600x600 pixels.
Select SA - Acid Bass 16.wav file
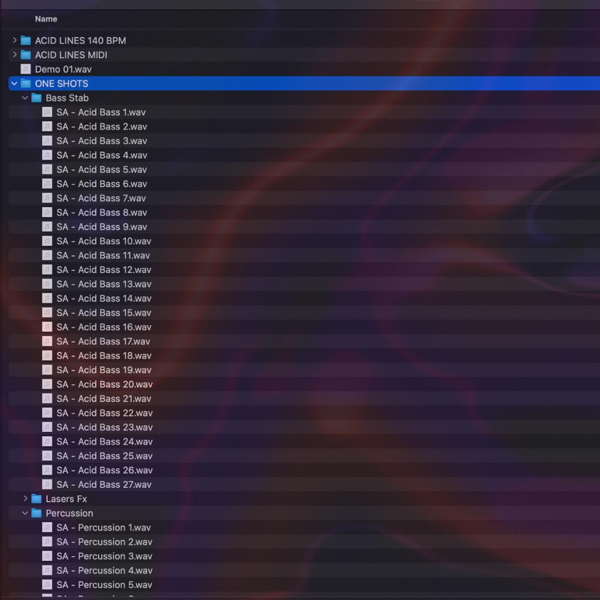pyautogui.click(x=103, y=327)
